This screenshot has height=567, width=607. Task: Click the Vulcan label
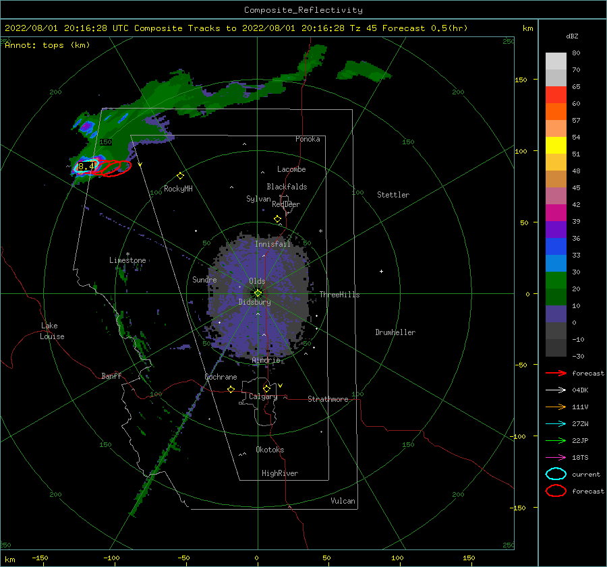[x=343, y=501]
